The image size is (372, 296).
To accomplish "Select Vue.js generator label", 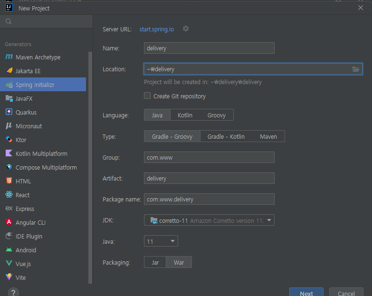I will [23, 264].
